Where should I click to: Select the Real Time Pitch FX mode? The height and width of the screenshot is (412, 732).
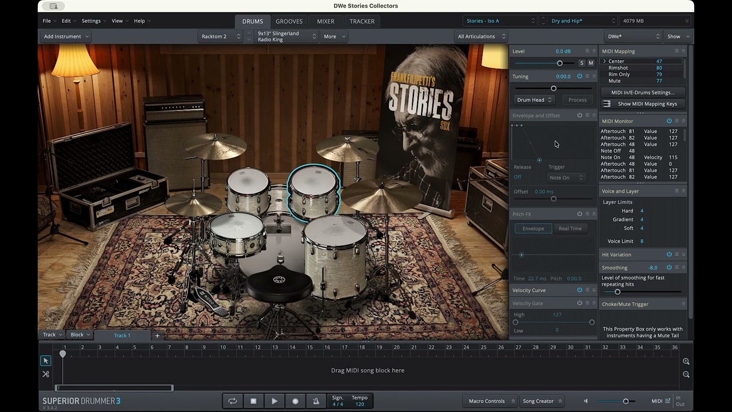click(570, 228)
